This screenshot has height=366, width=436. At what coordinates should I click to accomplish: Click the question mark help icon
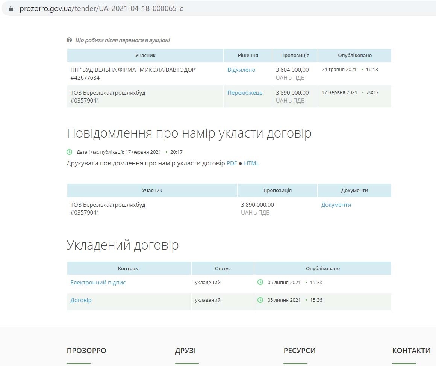point(69,40)
